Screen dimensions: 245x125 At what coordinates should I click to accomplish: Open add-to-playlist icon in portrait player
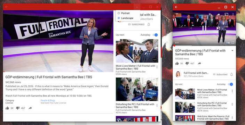(211, 15)
